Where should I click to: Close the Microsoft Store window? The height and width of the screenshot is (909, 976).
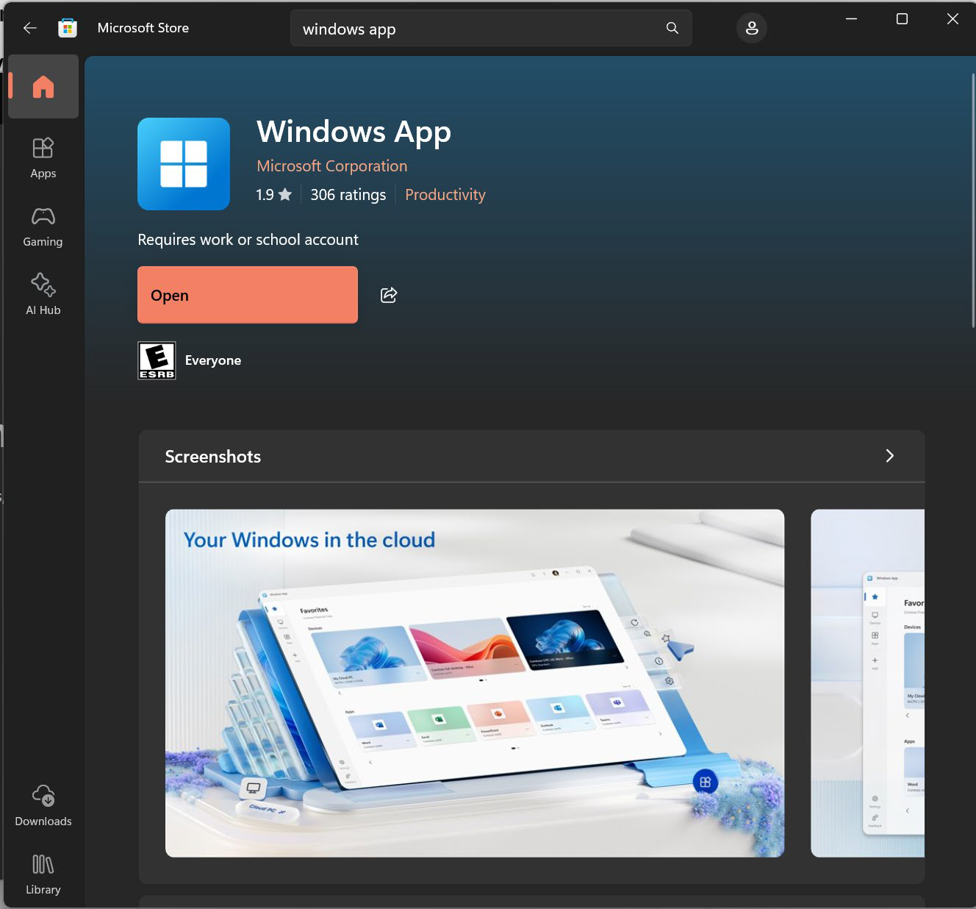[952, 19]
